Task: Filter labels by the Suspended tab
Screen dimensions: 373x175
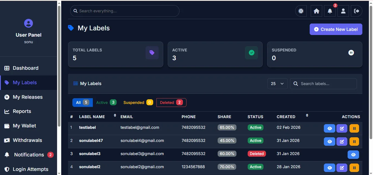Action: (x=138, y=103)
